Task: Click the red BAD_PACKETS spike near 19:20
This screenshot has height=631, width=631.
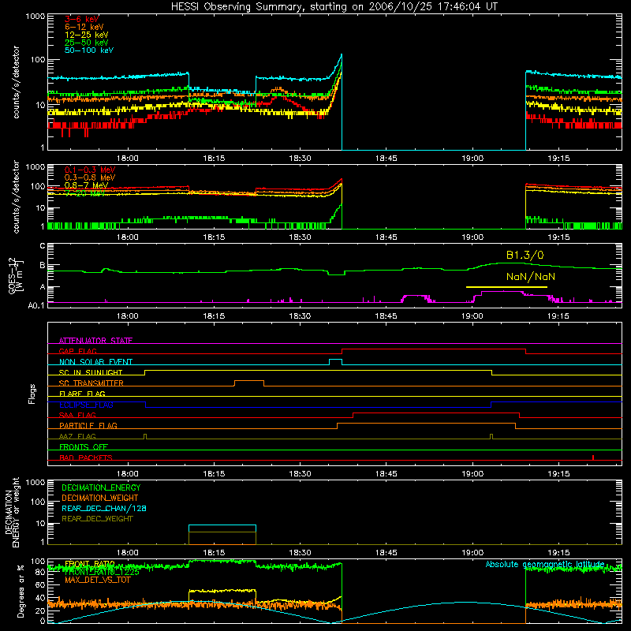Action: tap(593, 457)
